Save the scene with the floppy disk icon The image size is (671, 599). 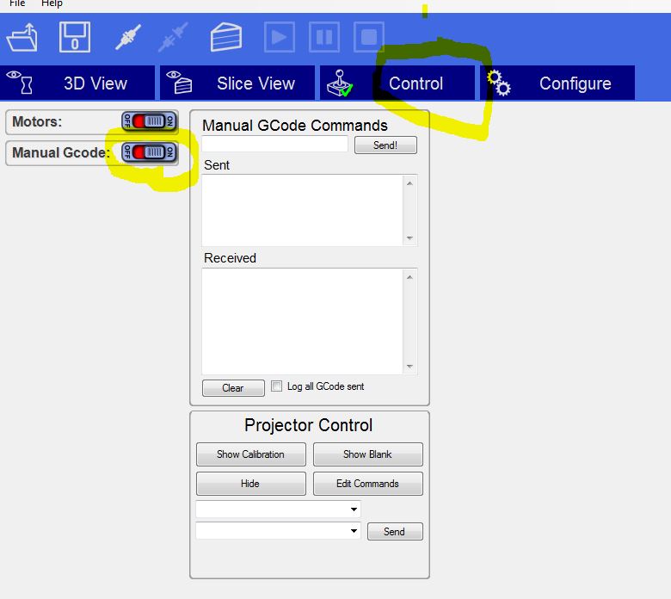click(75, 37)
